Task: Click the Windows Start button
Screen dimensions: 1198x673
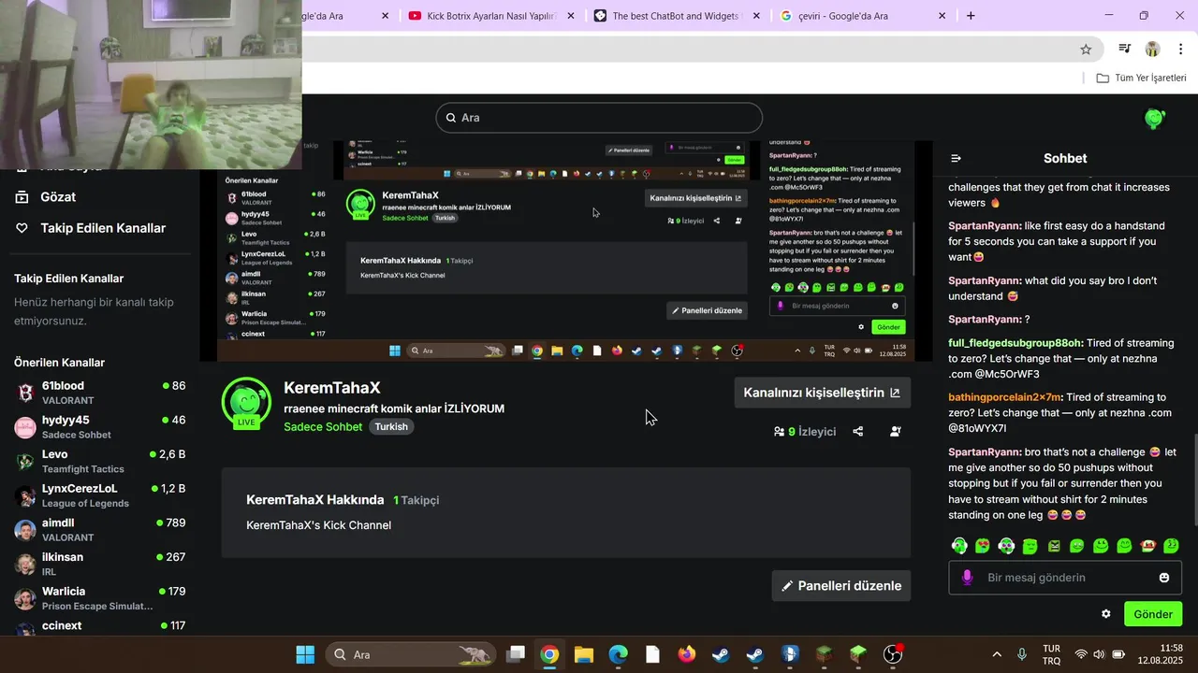Action: coord(305,654)
